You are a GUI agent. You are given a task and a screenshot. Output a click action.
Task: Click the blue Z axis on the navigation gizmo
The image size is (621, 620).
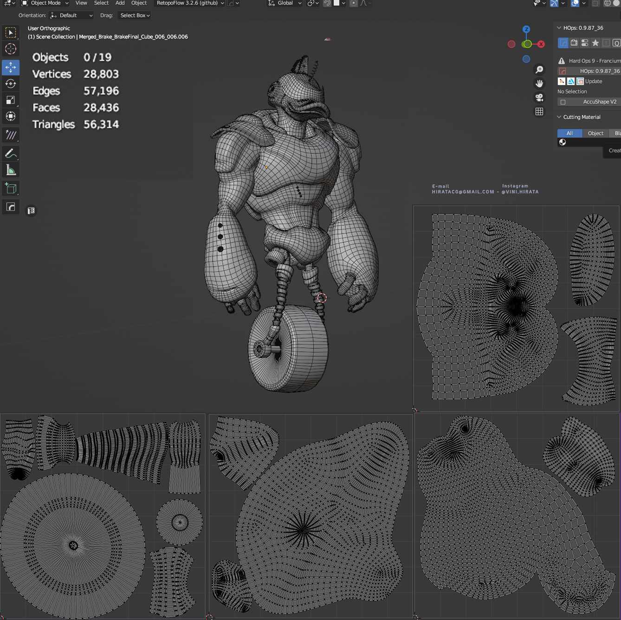pos(526,29)
